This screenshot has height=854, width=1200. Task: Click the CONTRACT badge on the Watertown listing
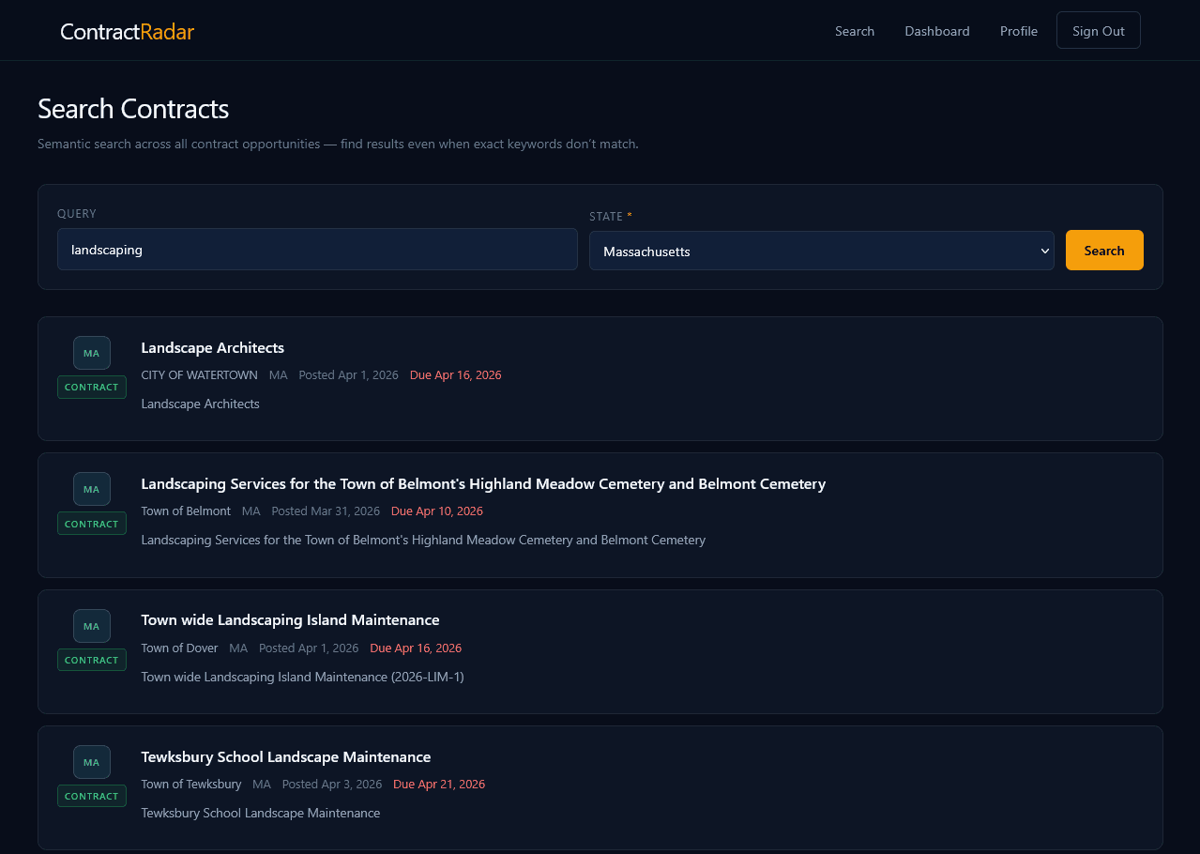pos(91,387)
